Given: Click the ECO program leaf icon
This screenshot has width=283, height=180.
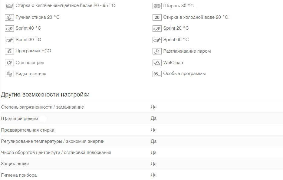Looking at the screenshot, I should tap(9, 51).
